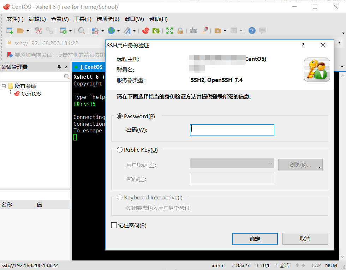This screenshot has height=270, width=346.
Task: Click the New file transfer folder-plus icon
Action: [218, 31]
